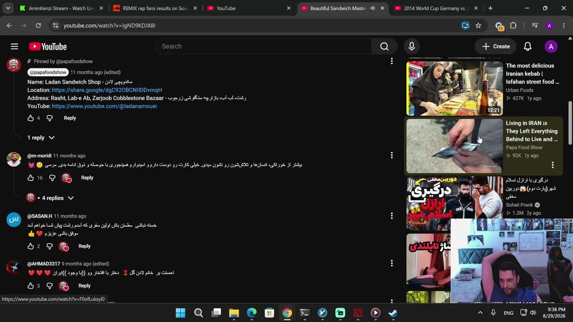Dislike the pinned @papafoodshow comment

click(x=50, y=118)
